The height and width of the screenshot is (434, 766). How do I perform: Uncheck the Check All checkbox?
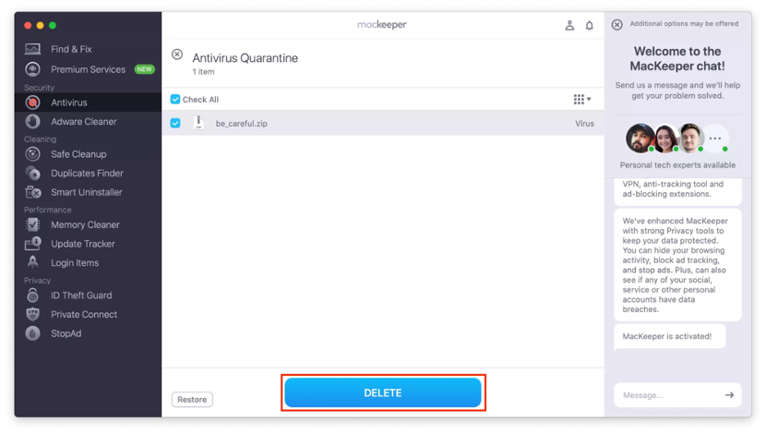(x=175, y=99)
